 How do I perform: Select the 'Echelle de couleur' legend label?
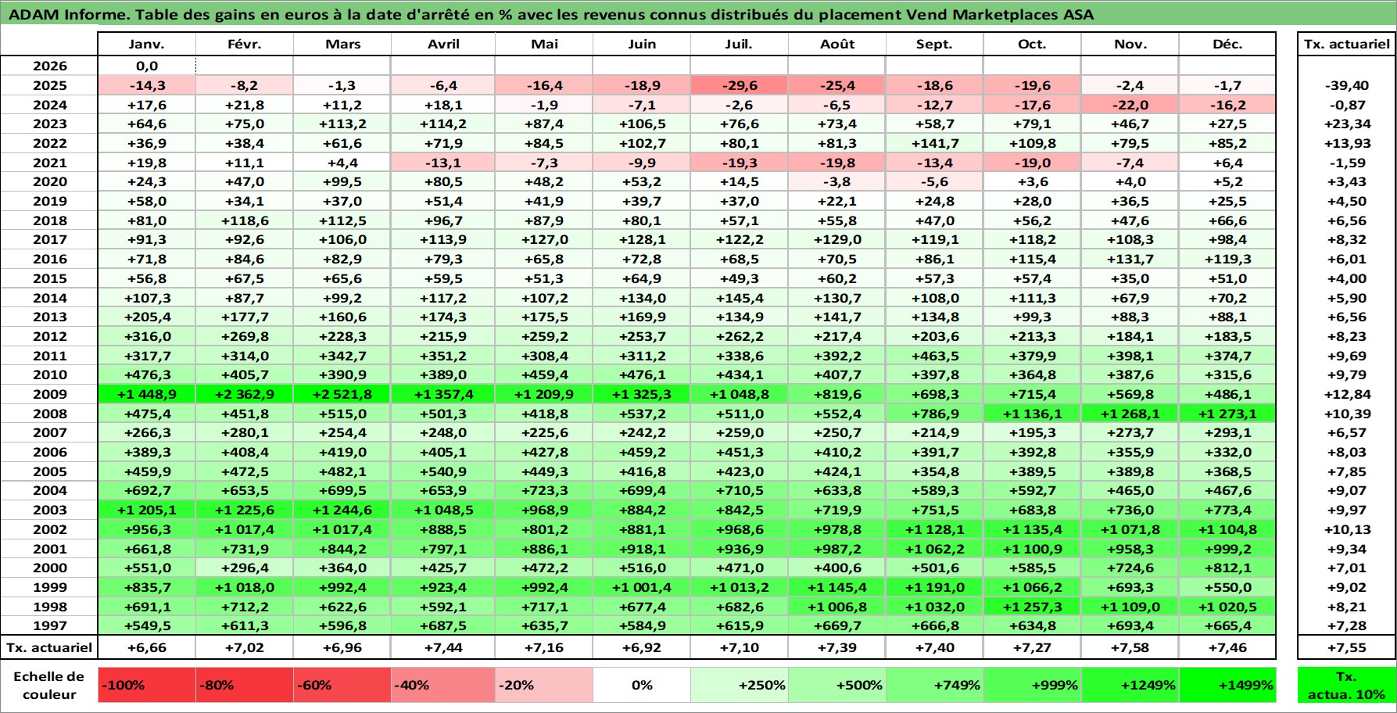[x=49, y=685]
